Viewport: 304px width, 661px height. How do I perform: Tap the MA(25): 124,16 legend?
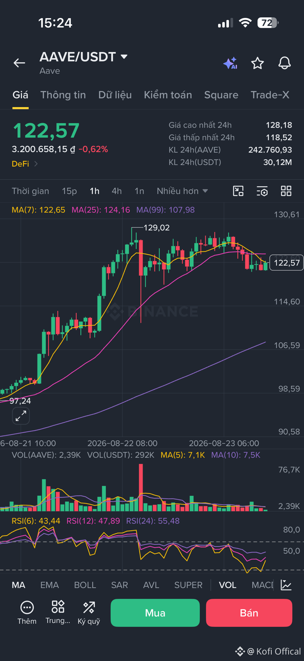point(101,210)
